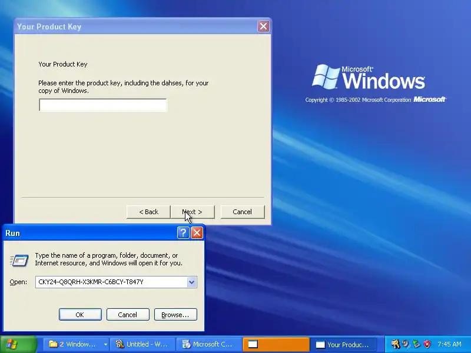Click the Run dialog title bar
The image size is (471, 353).
coord(90,233)
